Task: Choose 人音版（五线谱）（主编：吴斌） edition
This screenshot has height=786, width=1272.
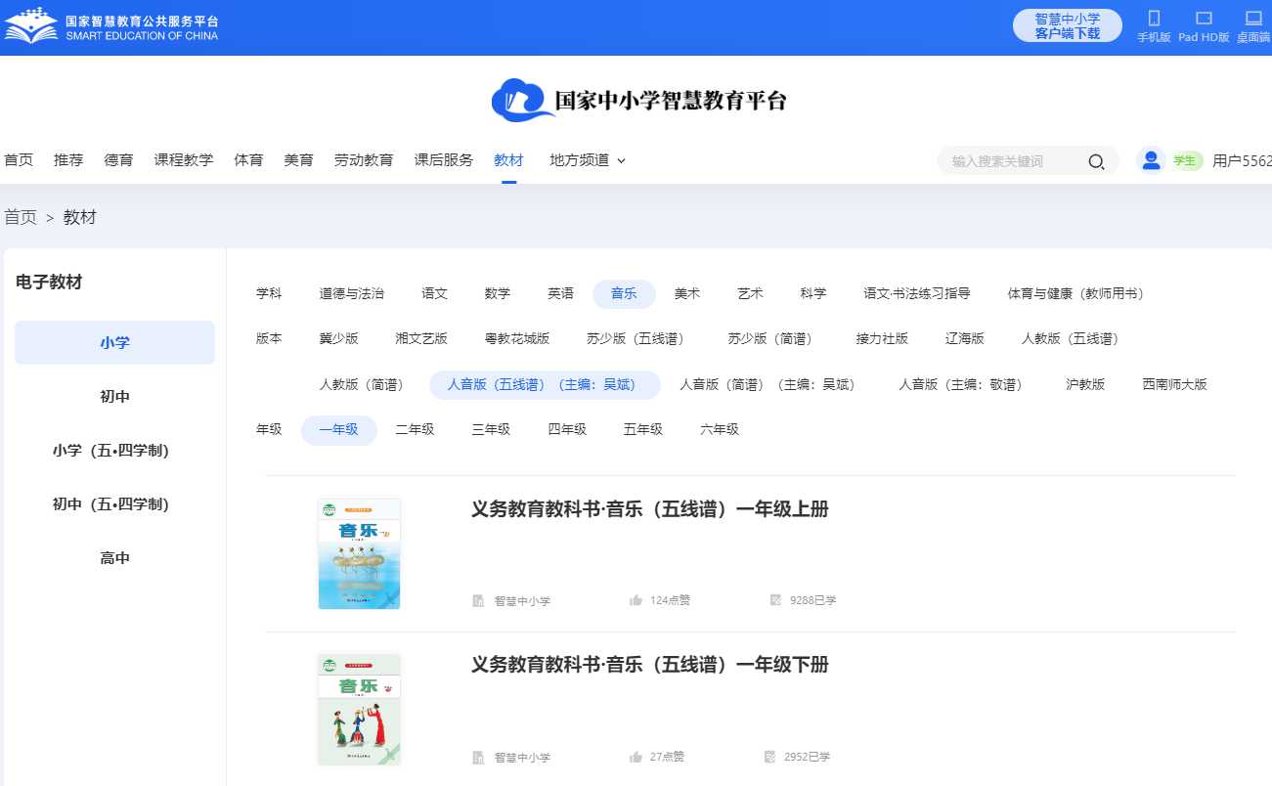Action: click(x=545, y=384)
